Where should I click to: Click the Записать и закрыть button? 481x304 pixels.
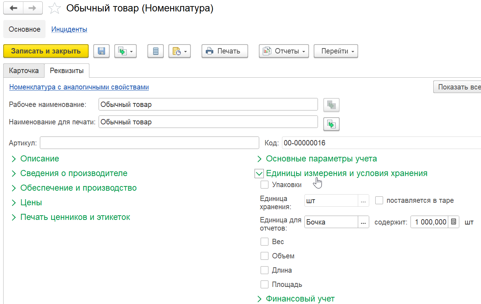tap(46, 51)
